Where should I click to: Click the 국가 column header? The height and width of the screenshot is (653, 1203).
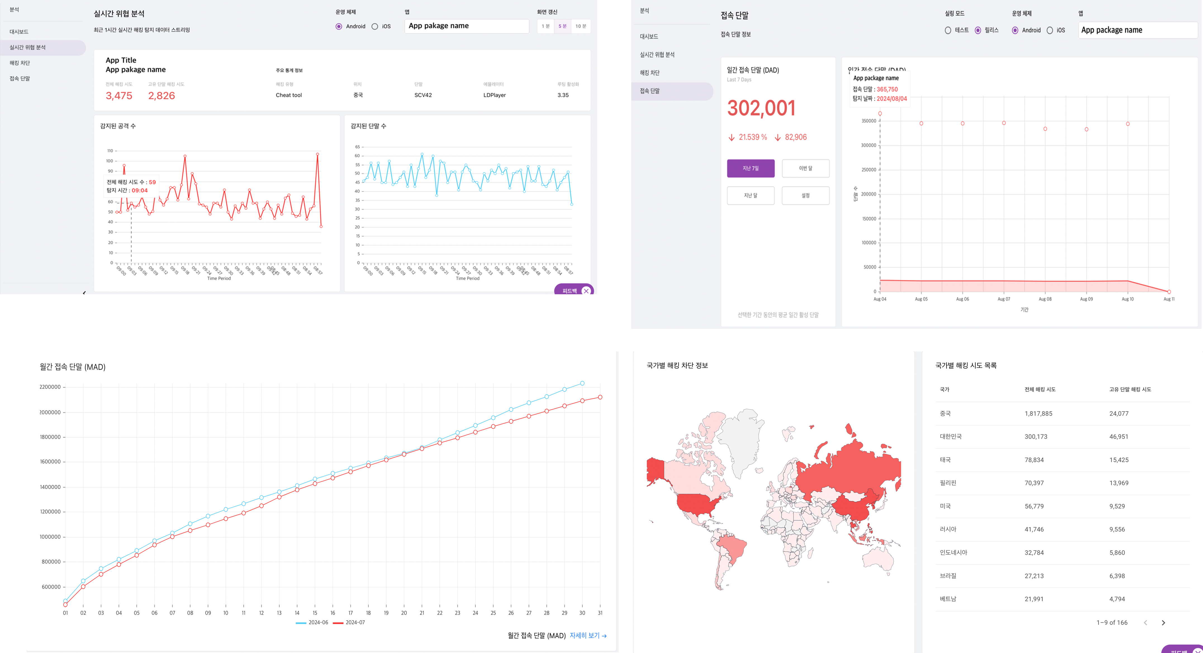[945, 389]
